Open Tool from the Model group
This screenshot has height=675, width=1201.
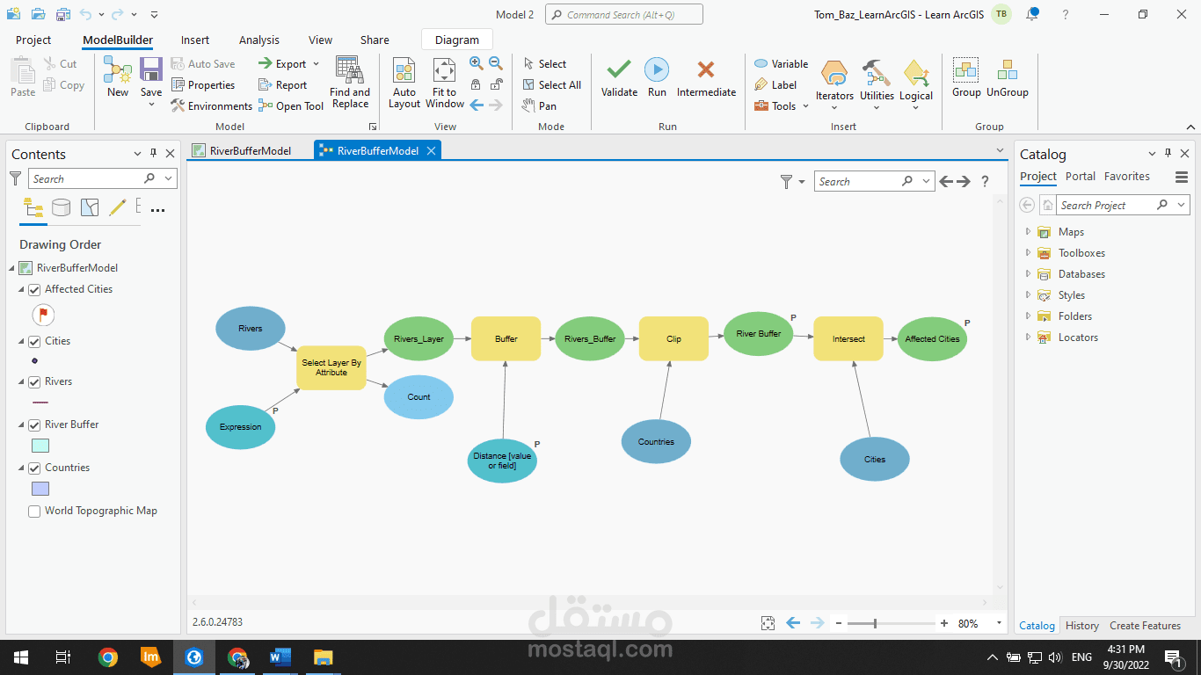291,106
